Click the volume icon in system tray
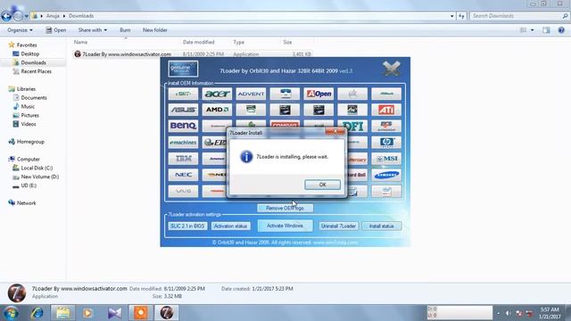Image resolution: width=571 pixels, height=321 pixels. click(x=508, y=313)
